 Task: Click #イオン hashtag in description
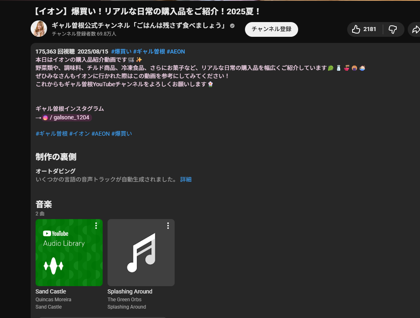pos(80,134)
